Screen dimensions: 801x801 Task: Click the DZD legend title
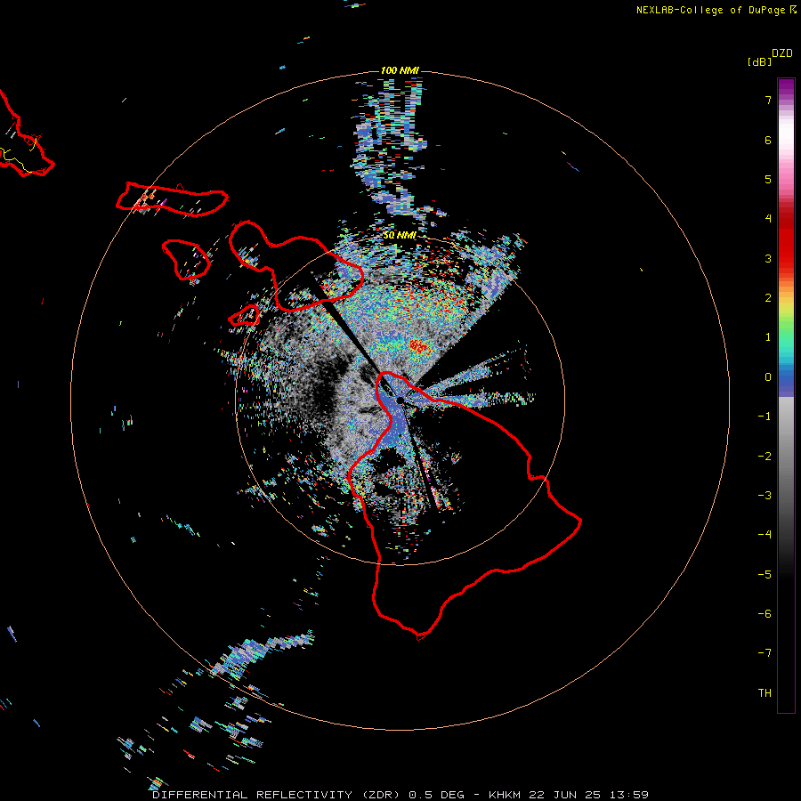tap(782, 53)
